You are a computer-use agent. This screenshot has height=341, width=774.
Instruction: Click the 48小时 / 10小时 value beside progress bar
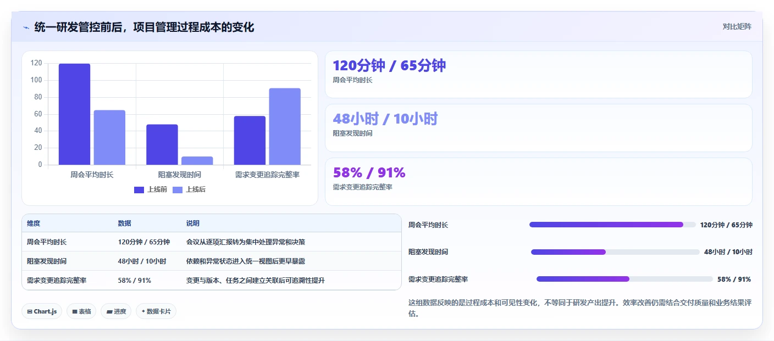click(728, 251)
